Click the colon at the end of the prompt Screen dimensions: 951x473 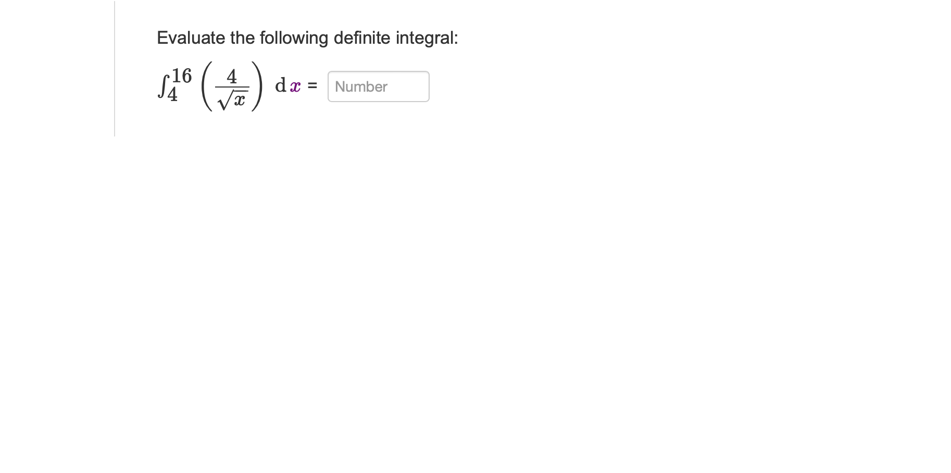pyautogui.click(x=456, y=37)
